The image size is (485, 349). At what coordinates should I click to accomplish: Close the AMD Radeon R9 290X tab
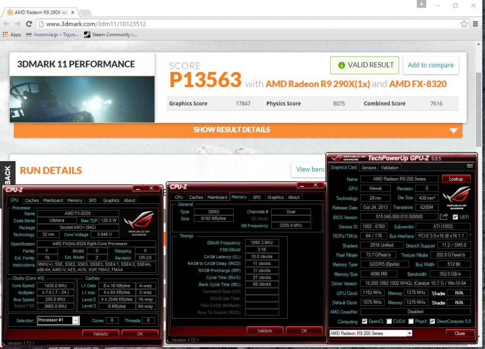click(72, 13)
